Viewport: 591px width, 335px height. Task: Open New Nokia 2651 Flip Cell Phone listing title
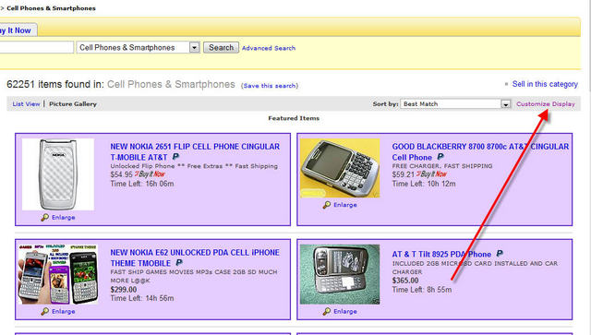[195, 152]
